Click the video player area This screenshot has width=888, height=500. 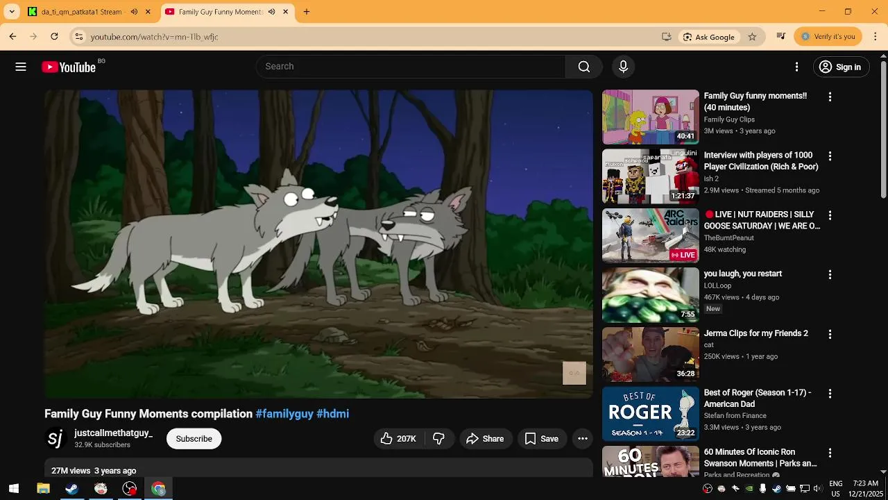(x=318, y=244)
